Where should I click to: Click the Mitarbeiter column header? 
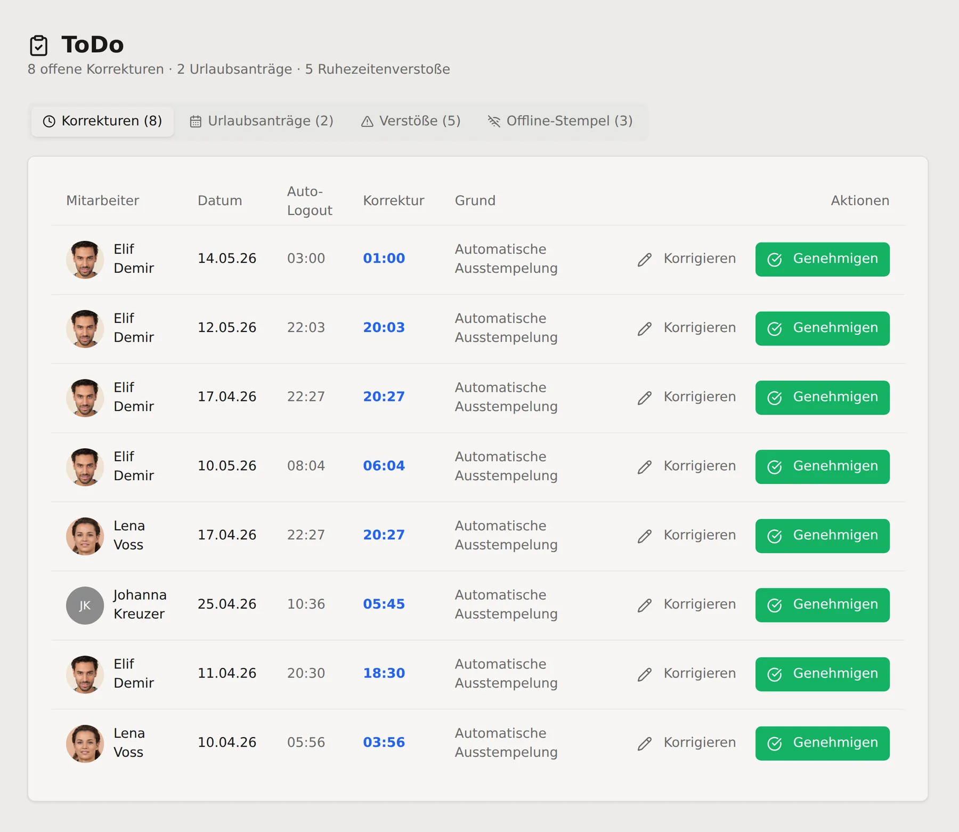coord(102,201)
